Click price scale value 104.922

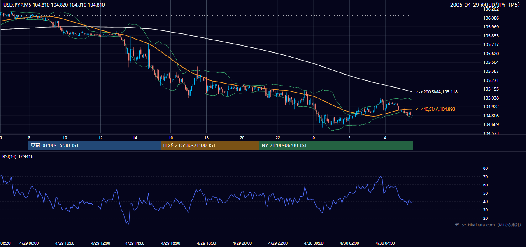[x=491, y=107]
